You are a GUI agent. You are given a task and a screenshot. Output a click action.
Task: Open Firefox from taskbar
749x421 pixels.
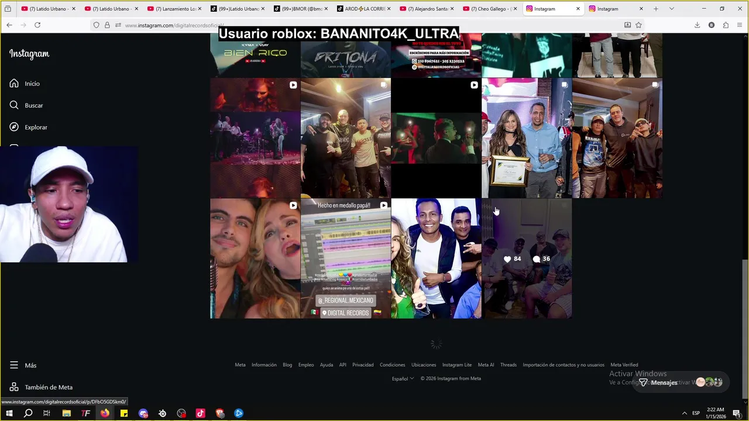pyautogui.click(x=105, y=413)
